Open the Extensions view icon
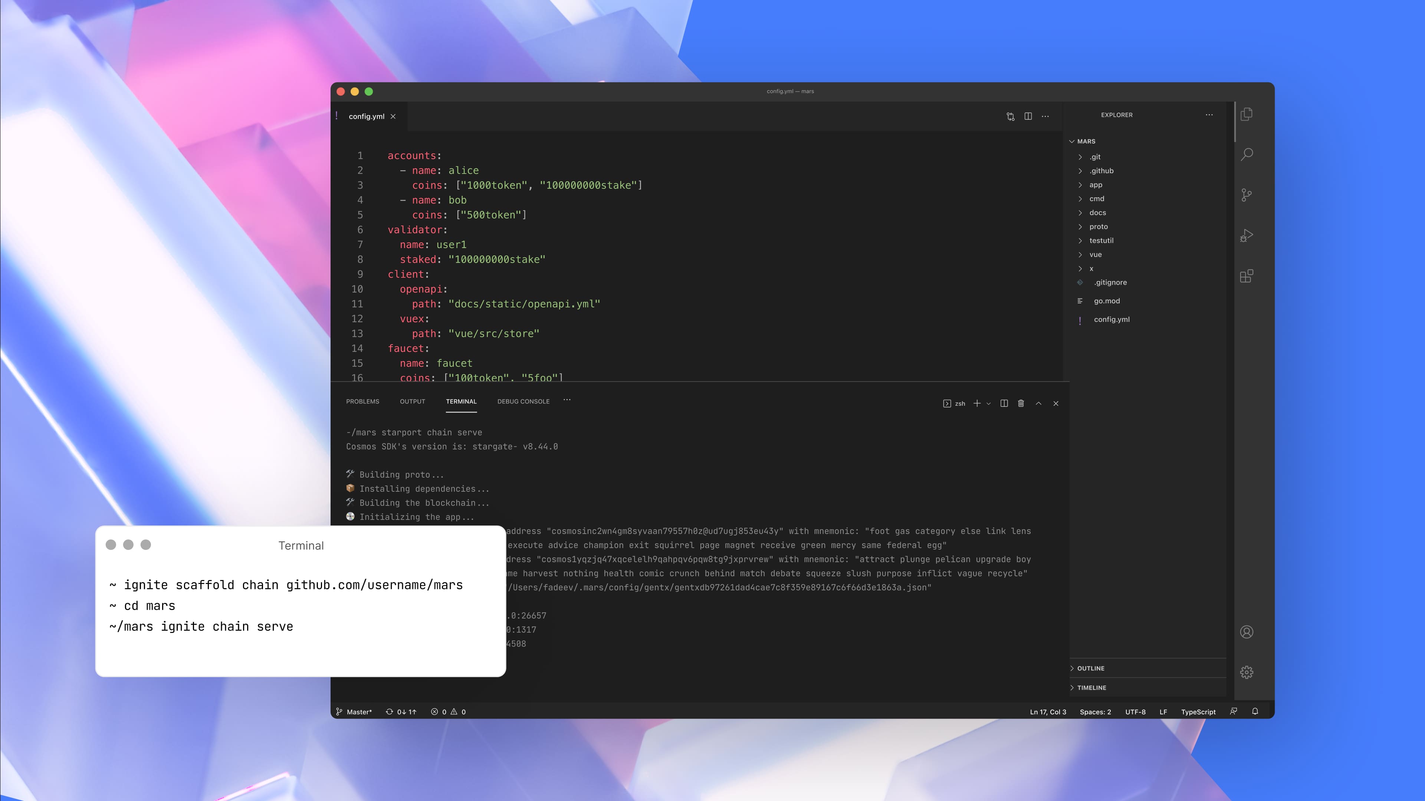This screenshot has width=1425, height=801. coord(1246,276)
